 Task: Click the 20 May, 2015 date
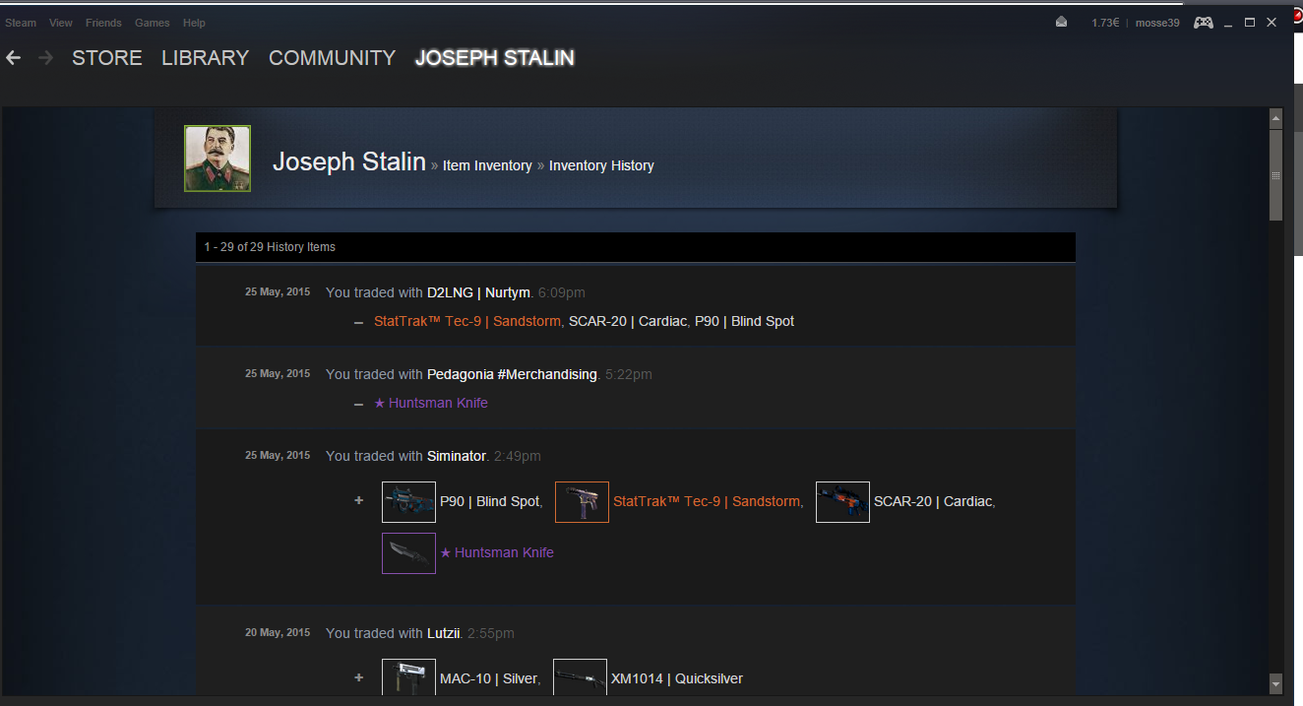coord(278,632)
